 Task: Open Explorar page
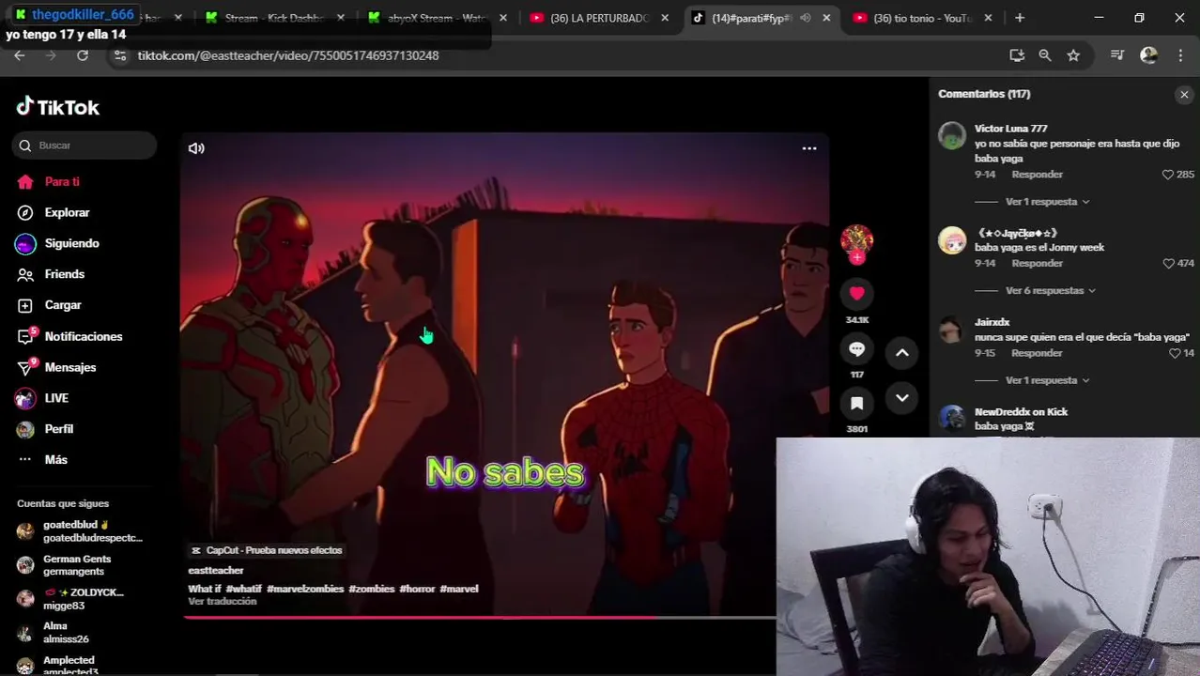pos(67,213)
